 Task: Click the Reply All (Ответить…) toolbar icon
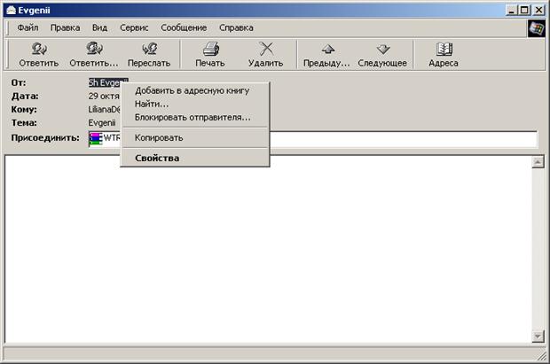click(94, 49)
